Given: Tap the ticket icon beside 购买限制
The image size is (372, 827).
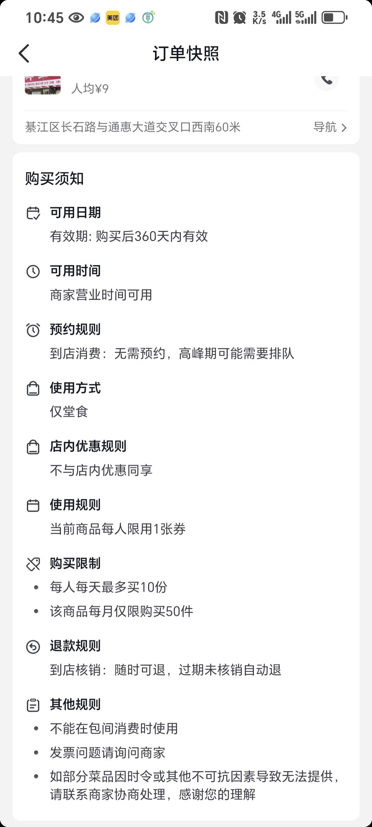Looking at the screenshot, I should 33,564.
